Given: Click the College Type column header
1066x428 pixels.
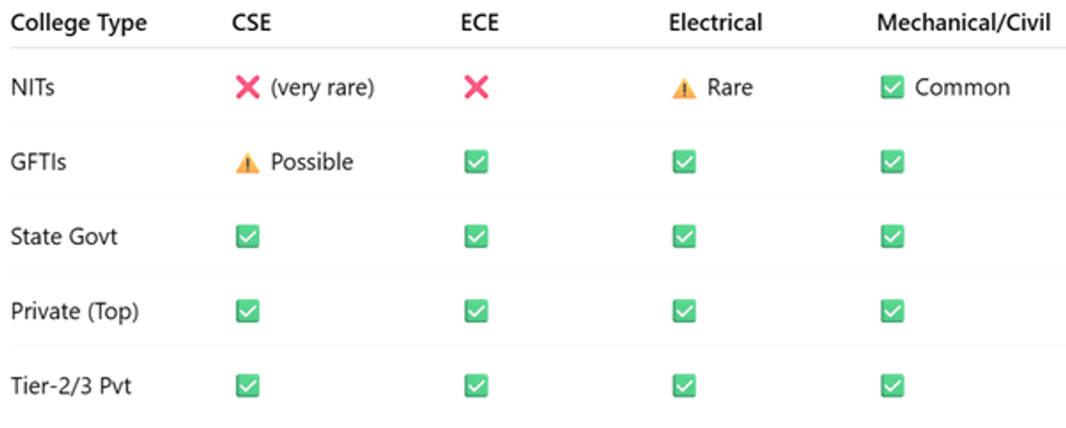Looking at the screenshot, I should (78, 23).
